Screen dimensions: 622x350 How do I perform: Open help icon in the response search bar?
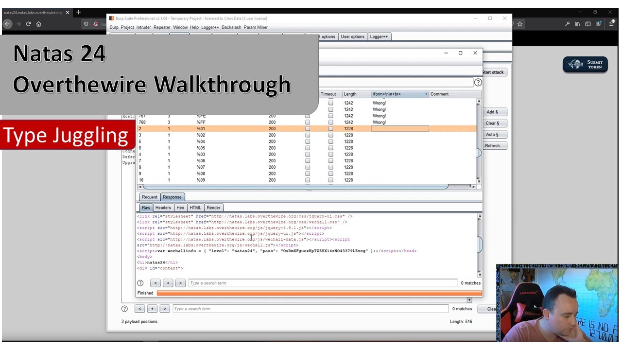pos(140,283)
